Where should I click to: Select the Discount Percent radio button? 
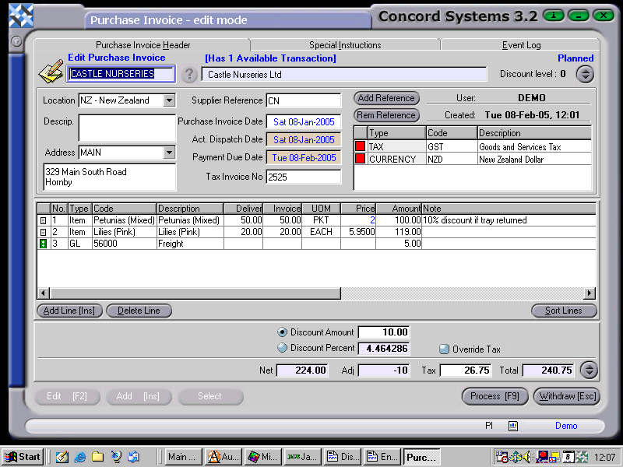[x=282, y=348]
